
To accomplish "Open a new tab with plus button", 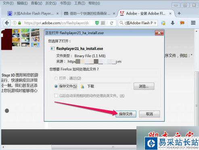I will [179, 13].
